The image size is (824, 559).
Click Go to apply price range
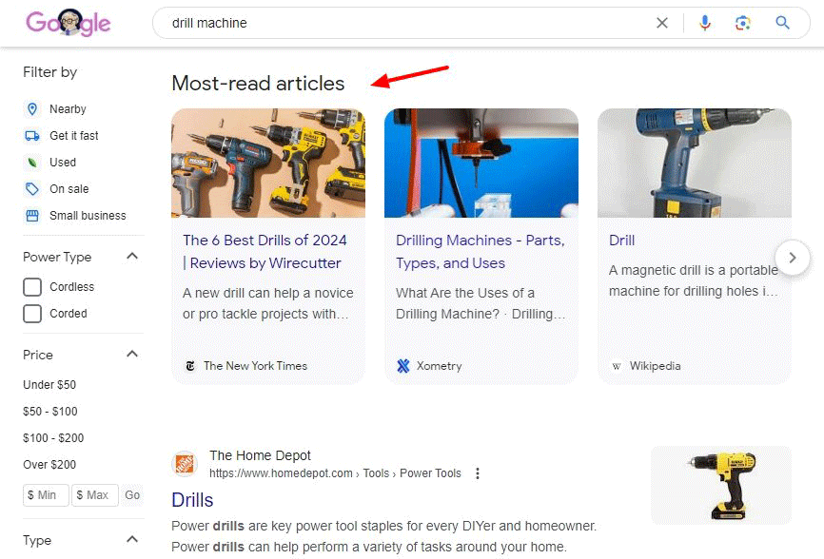tap(132, 494)
